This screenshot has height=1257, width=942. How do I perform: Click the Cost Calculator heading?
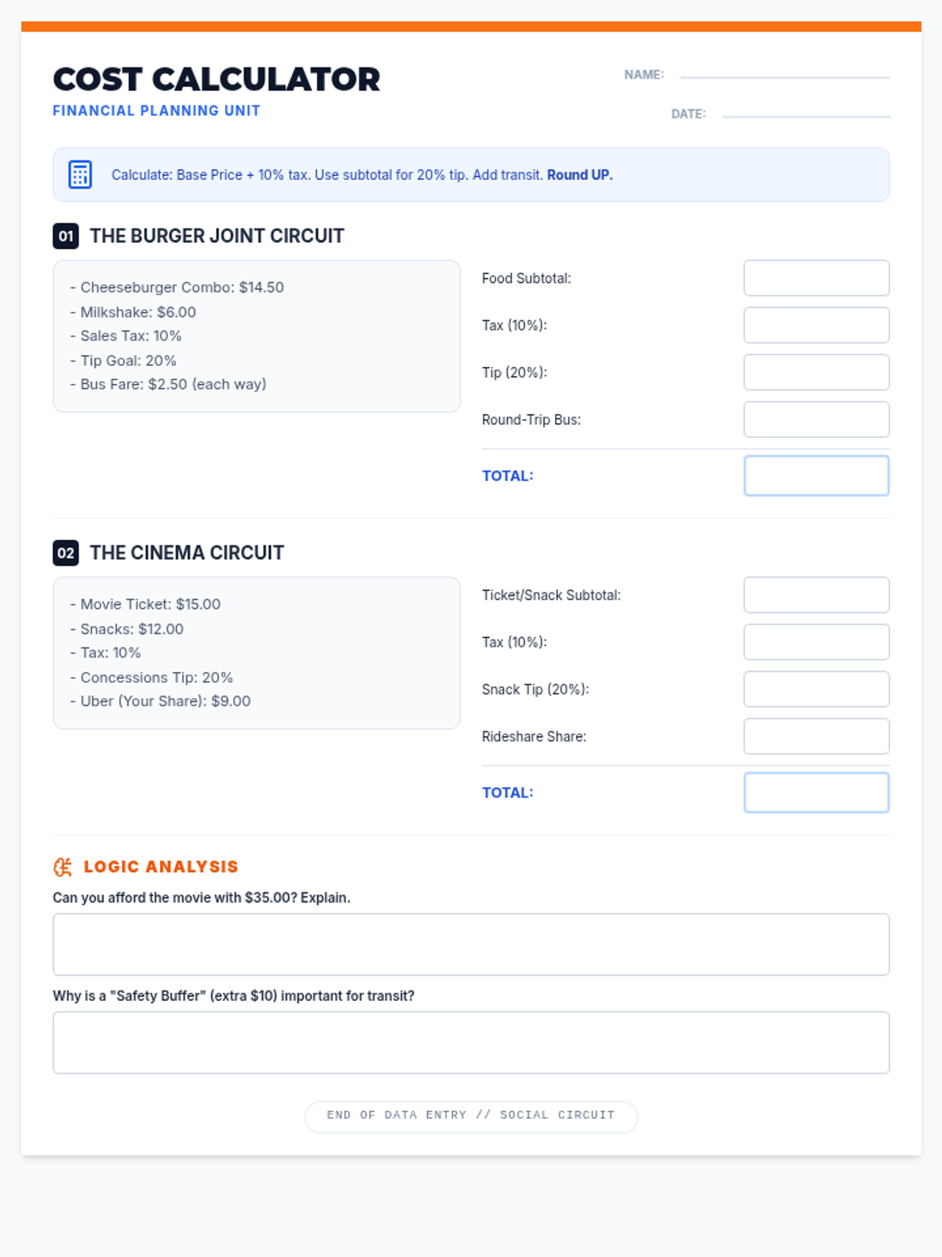(217, 79)
